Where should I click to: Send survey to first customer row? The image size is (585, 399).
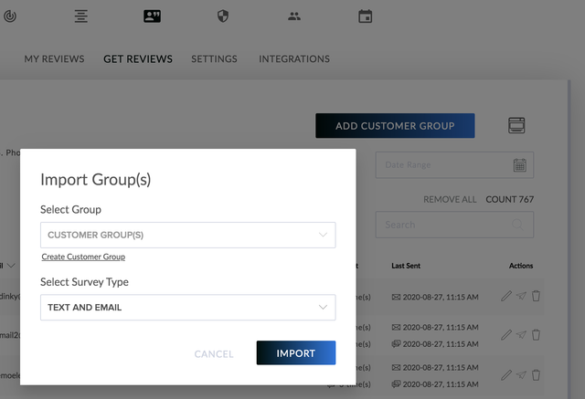(521, 296)
